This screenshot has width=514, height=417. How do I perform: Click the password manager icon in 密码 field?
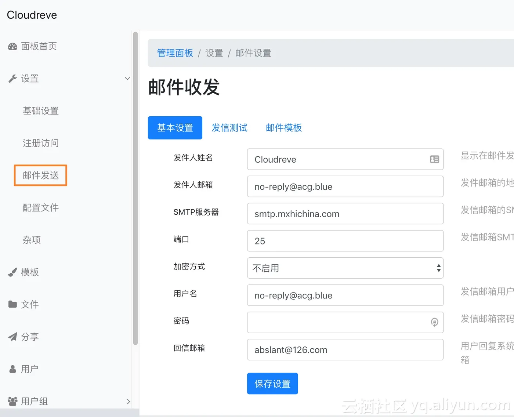[x=434, y=322]
